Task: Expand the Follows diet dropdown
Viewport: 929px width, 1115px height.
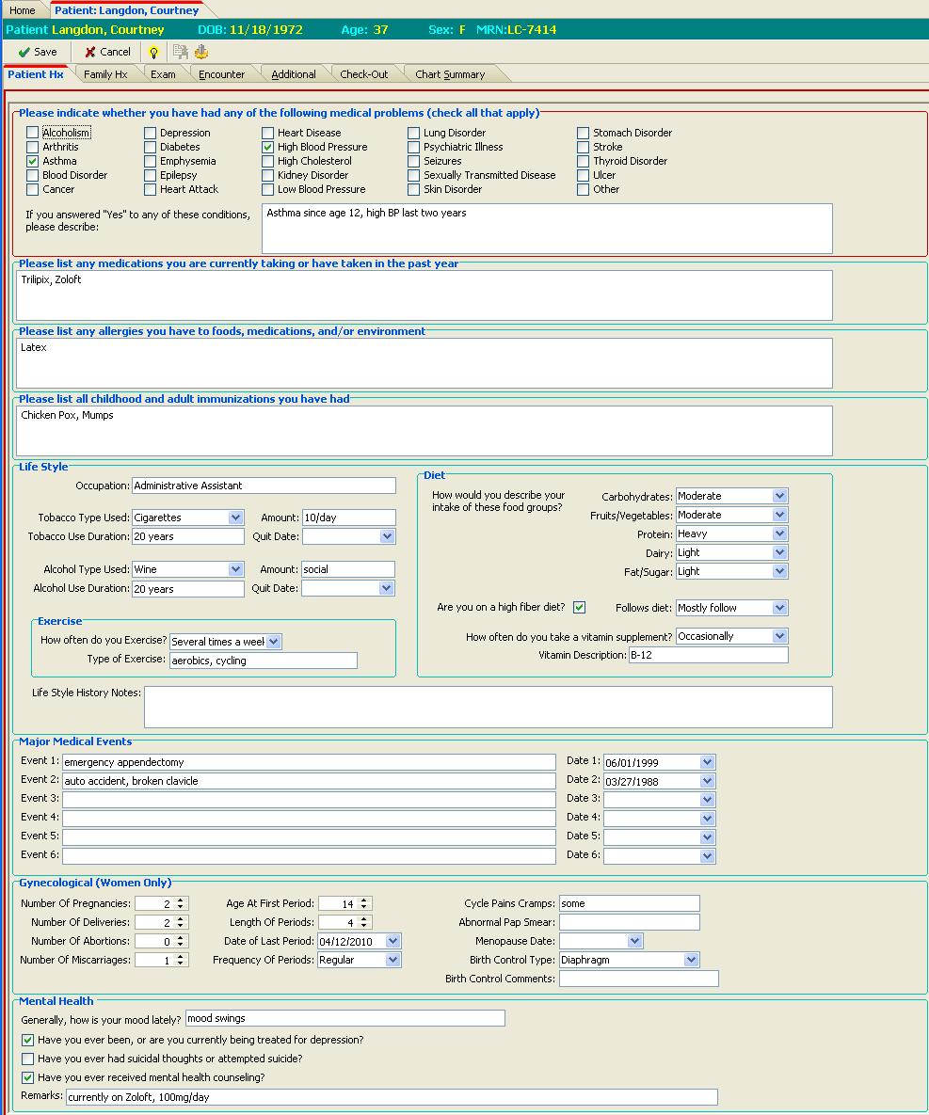Action: (778, 607)
